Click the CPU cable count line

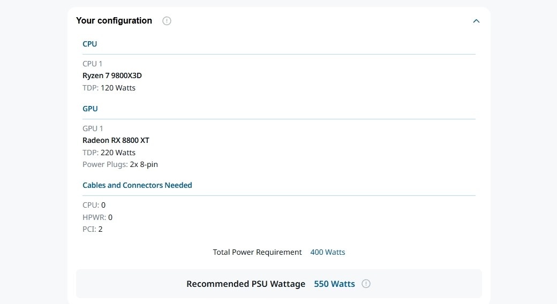click(x=94, y=205)
